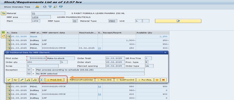Click the wide yellow button with pencil-page icon
The width and height of the screenshot is (234, 100).
tap(178, 21)
